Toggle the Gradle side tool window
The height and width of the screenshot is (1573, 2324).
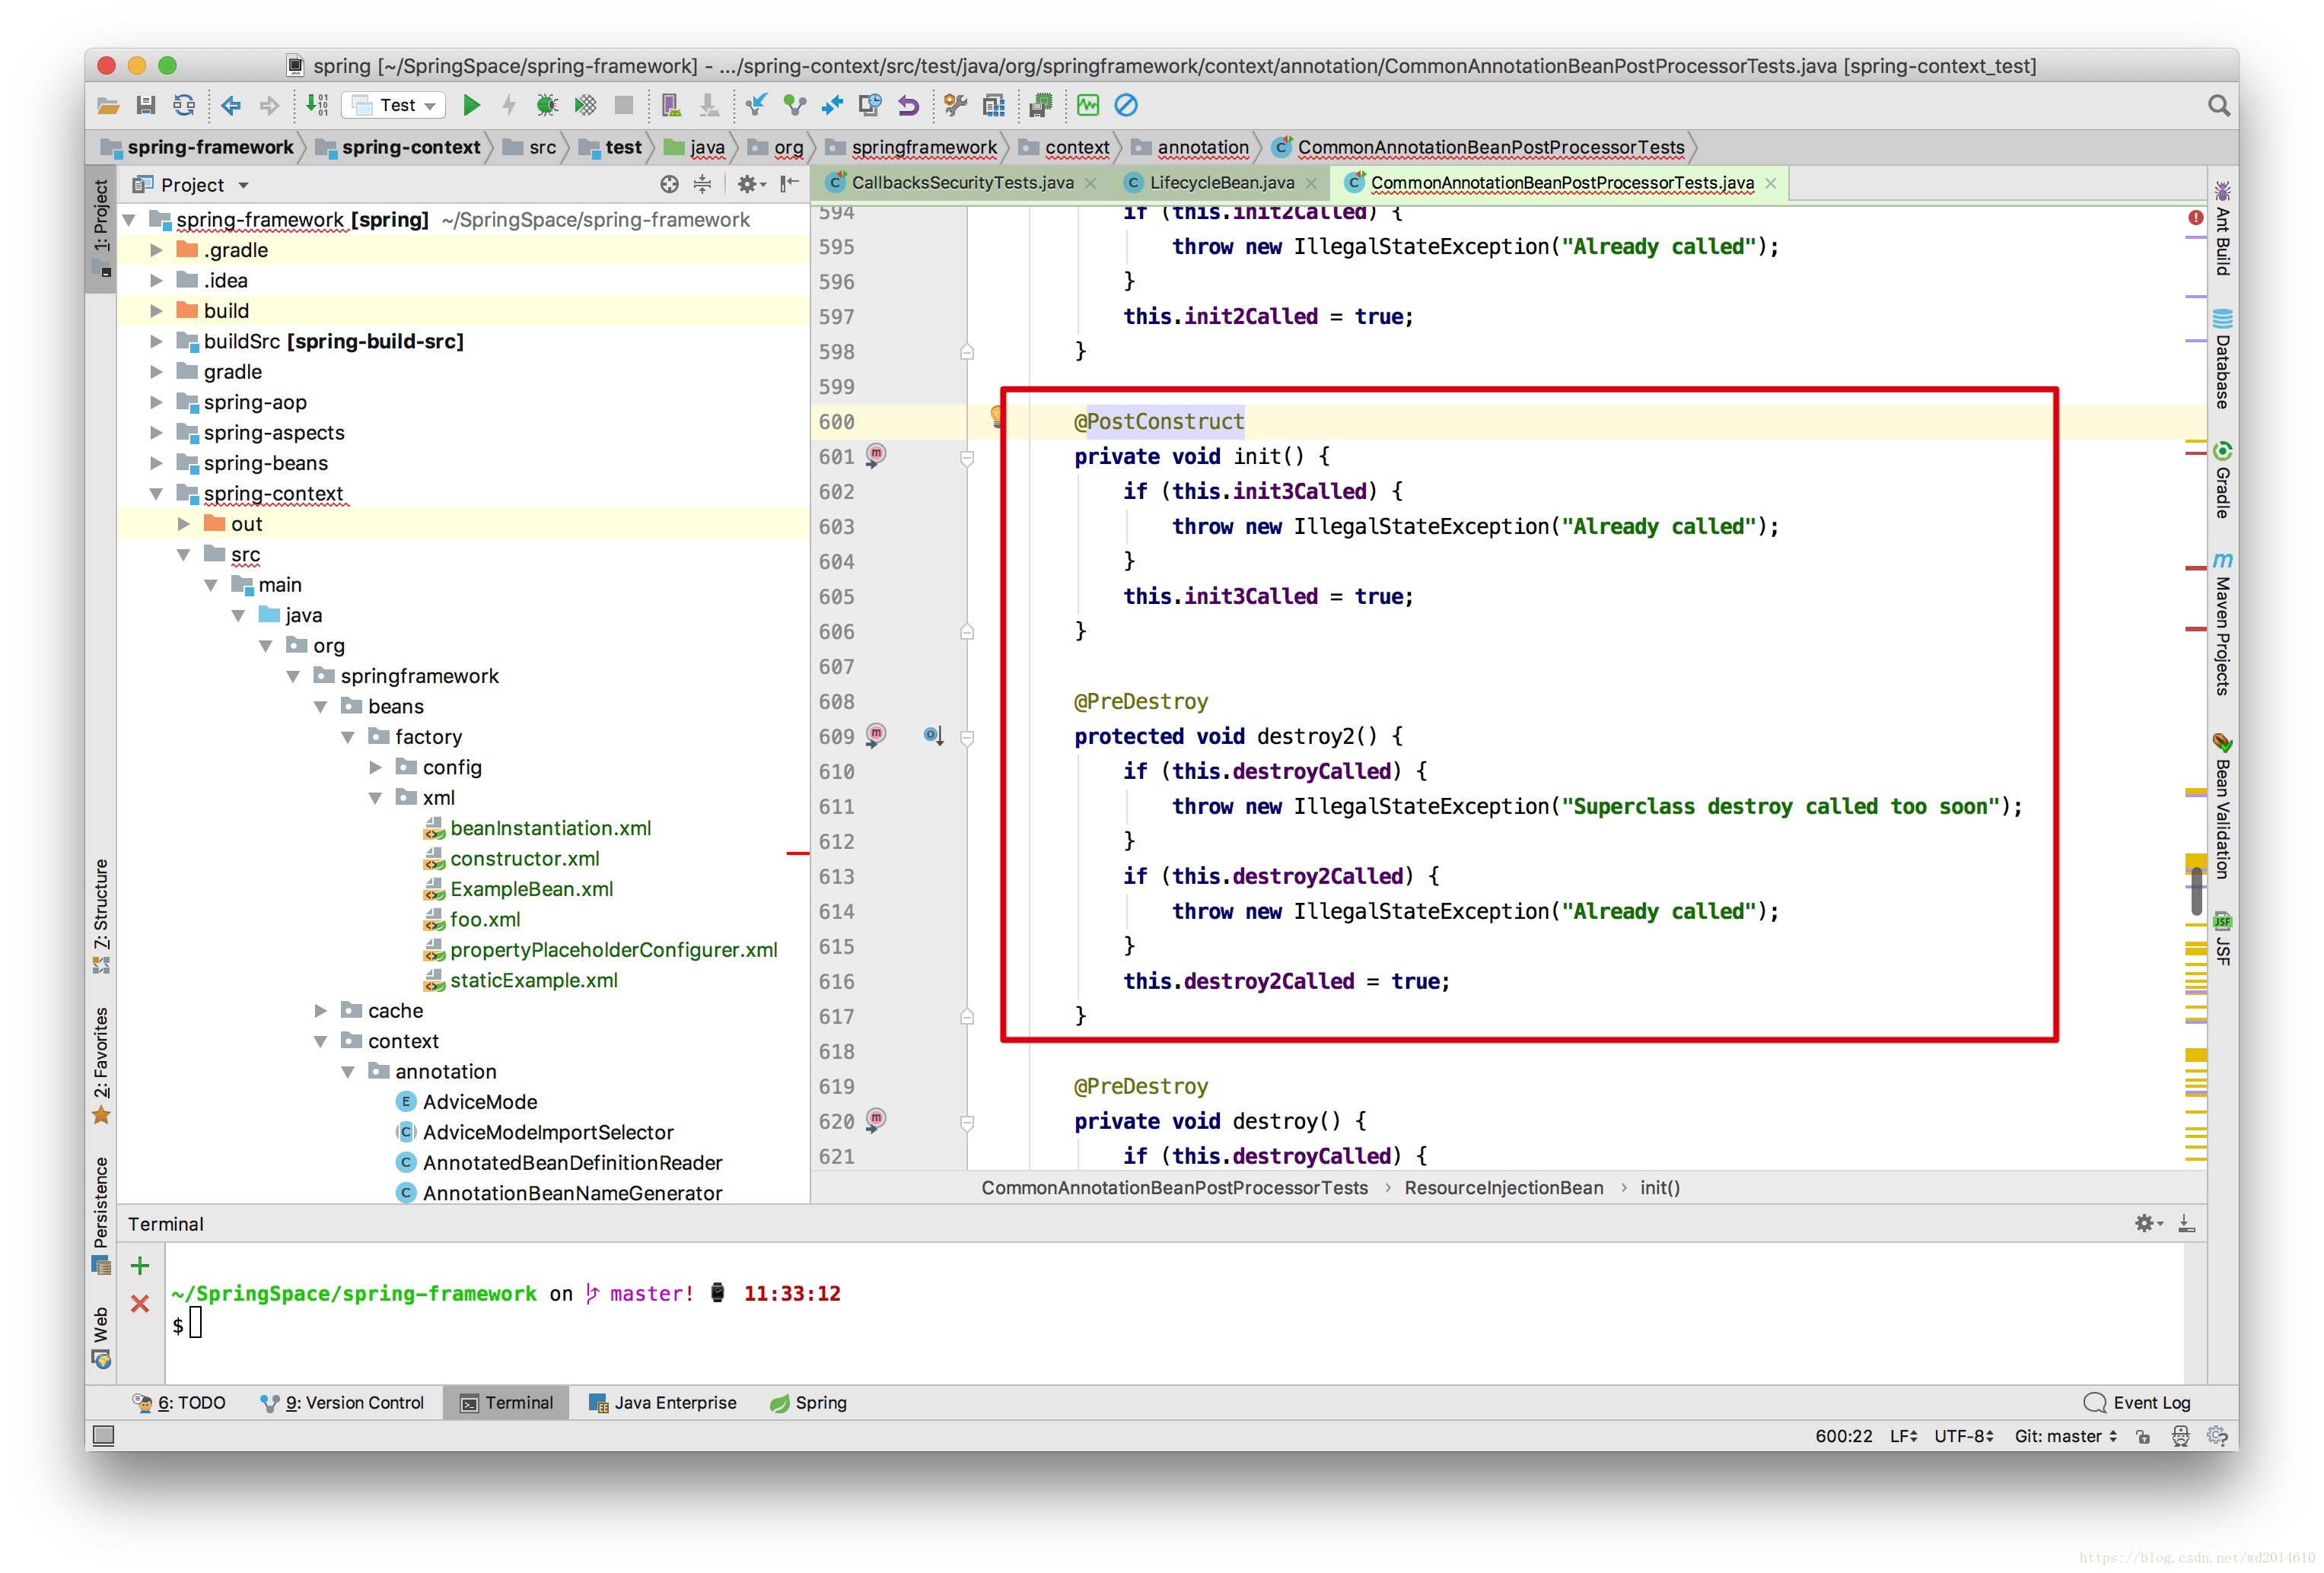(2222, 481)
